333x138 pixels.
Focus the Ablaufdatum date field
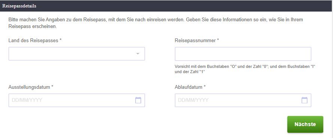pos(243,100)
